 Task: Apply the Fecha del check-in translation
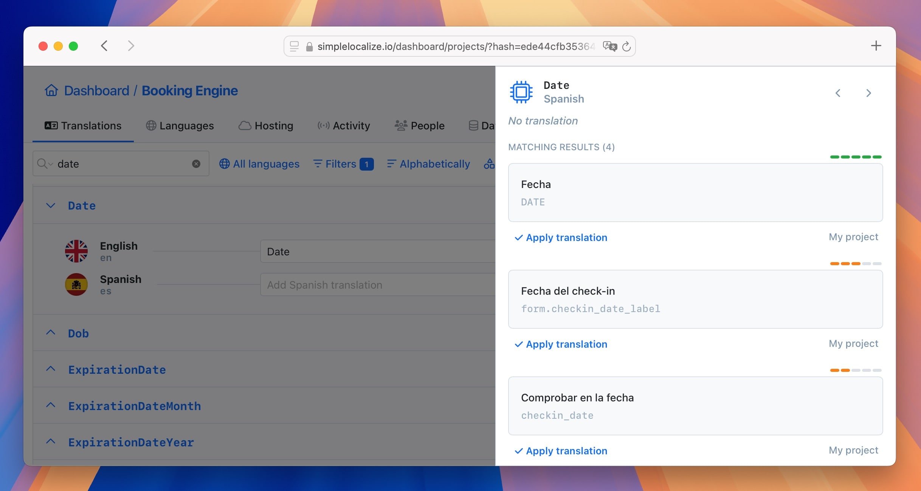pos(561,344)
